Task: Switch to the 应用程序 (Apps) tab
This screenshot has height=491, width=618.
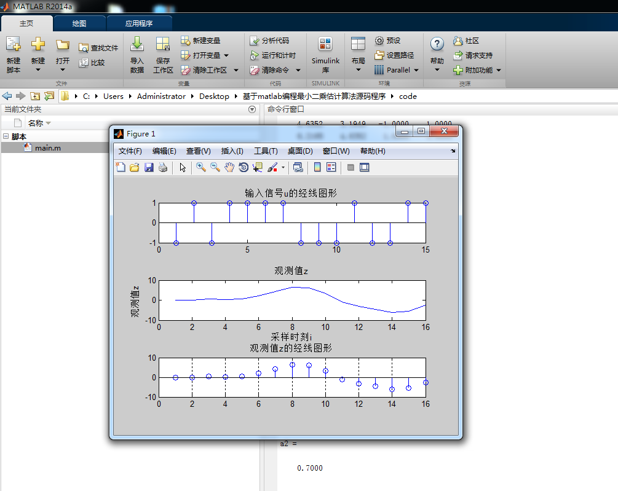Action: 139,23
